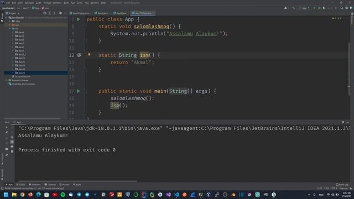Fold salomlashmoq method at line 8
The width and height of the screenshot is (354, 199).
(85, 27)
